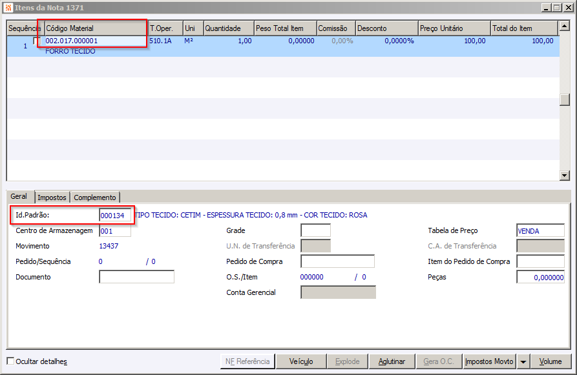Viewport: 577px width, 375px height.
Task: Click the application icon in the title bar
Action: click(8, 7)
